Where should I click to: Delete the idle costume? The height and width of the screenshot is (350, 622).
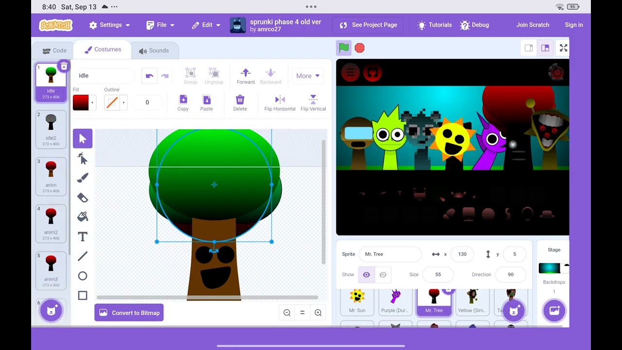(64, 66)
